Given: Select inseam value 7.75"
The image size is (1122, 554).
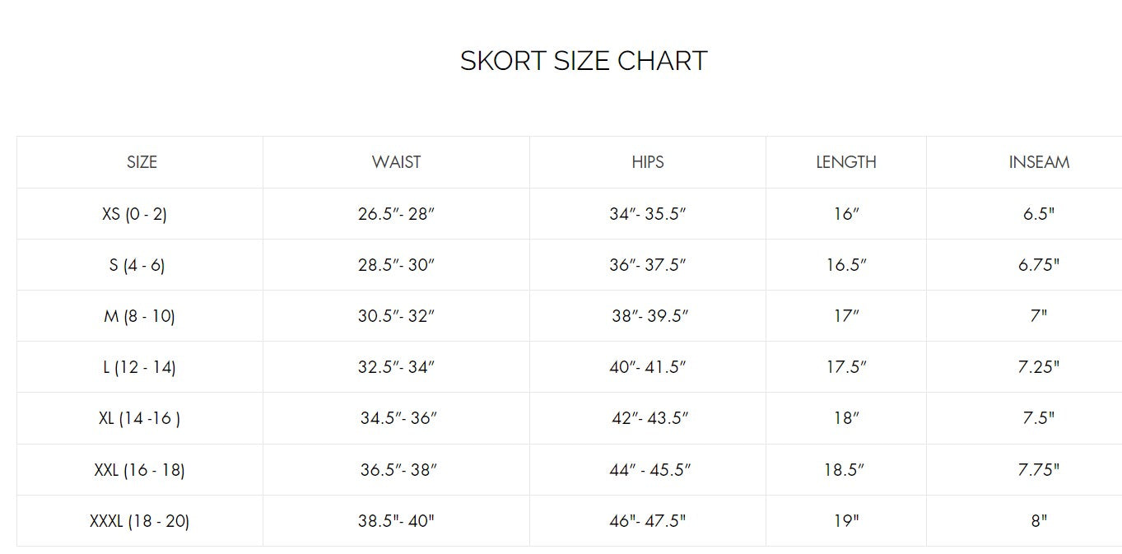Looking at the screenshot, I should point(1038,470).
